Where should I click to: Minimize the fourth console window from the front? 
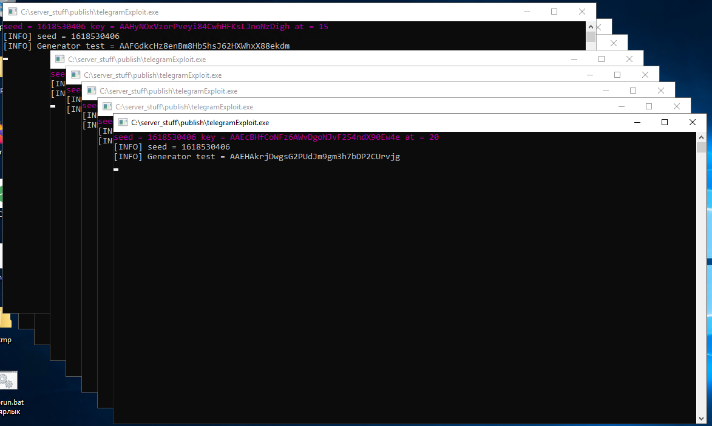click(590, 75)
